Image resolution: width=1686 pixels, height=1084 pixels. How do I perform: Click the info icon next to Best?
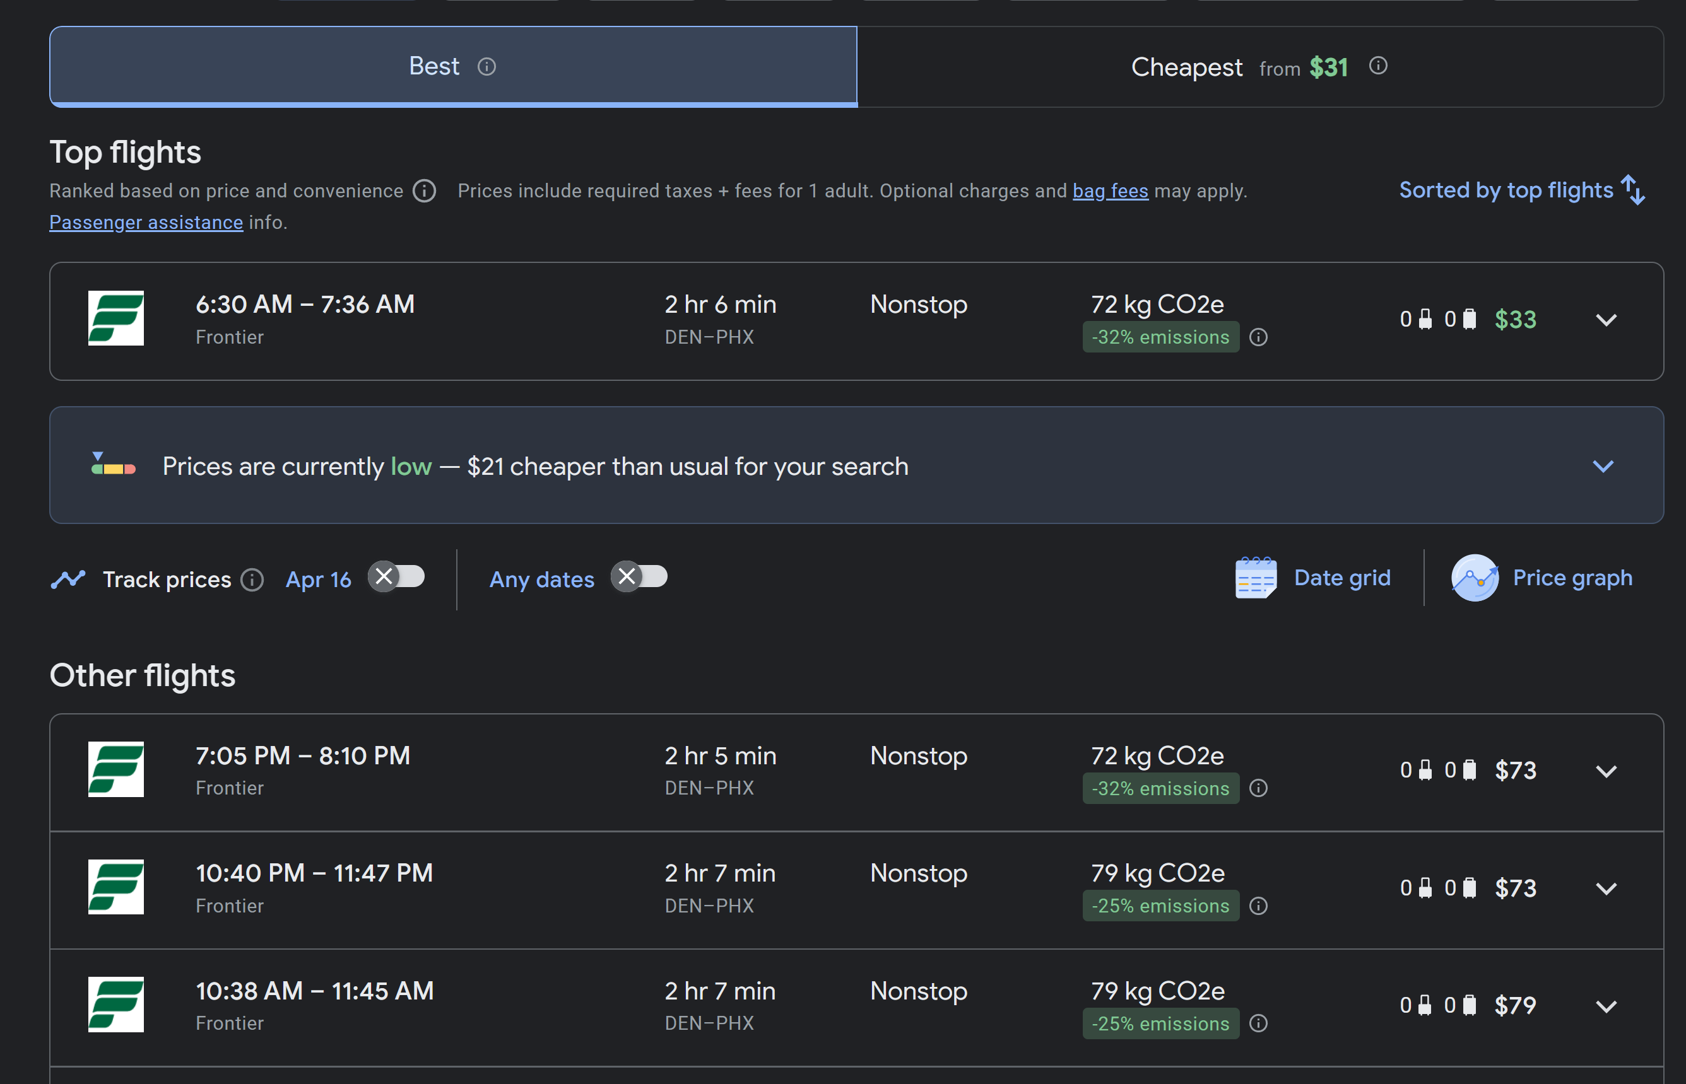click(486, 67)
